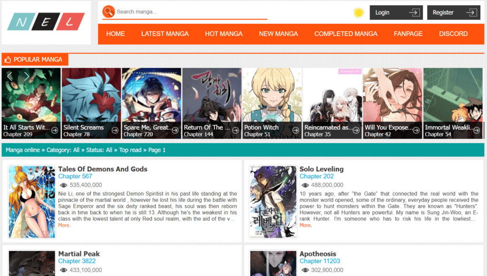Click arrow icon on Will You Expose card

click(x=416, y=130)
